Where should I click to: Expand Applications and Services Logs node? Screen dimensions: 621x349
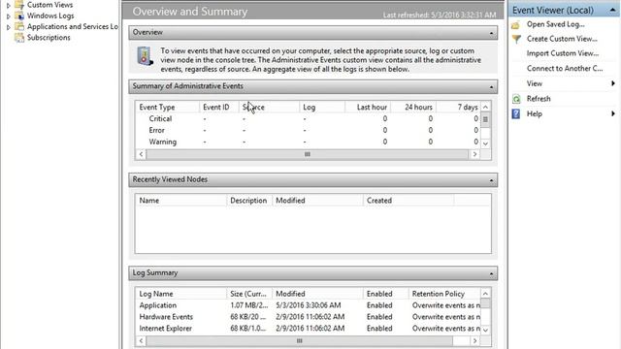(9, 27)
